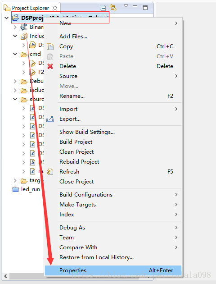Open the Team submenu
216x284 pixels.
pos(113,238)
